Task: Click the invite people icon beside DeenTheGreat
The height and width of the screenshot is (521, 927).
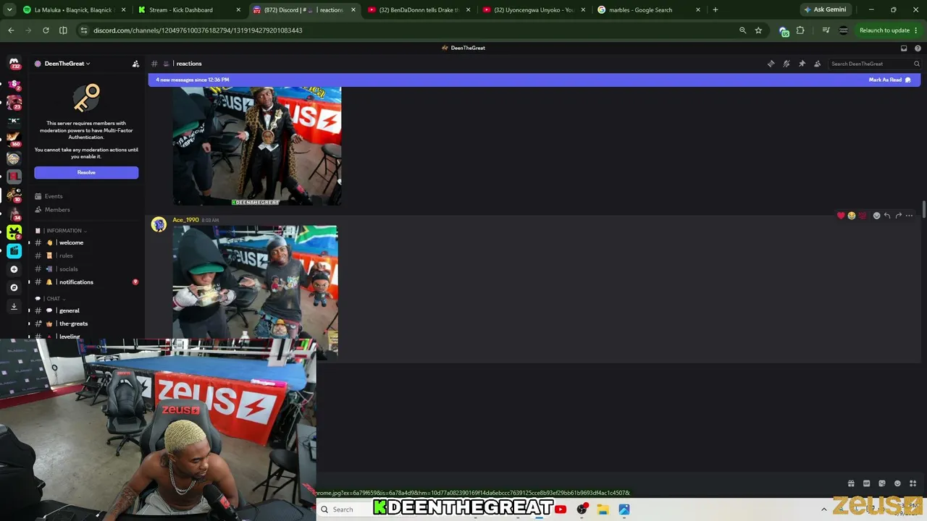Action: click(x=135, y=64)
